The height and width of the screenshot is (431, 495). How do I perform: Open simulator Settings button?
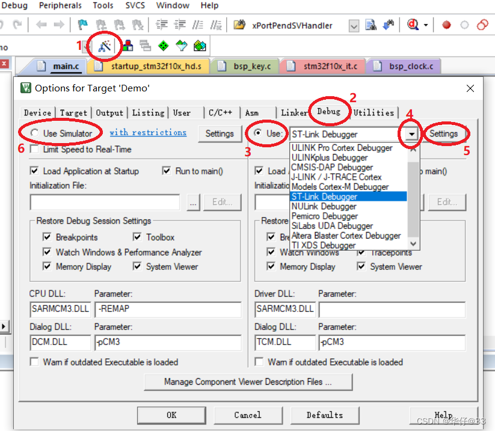(x=220, y=133)
